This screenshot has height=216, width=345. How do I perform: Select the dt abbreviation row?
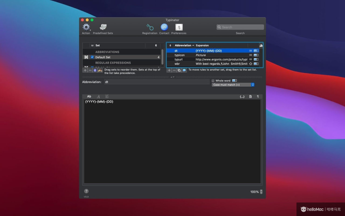213,51
